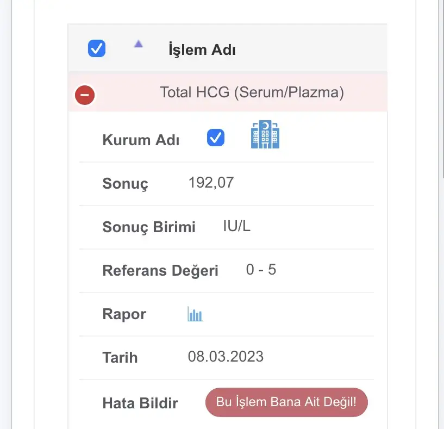Click the Tarih label
This screenshot has width=444, height=429.
click(120, 358)
